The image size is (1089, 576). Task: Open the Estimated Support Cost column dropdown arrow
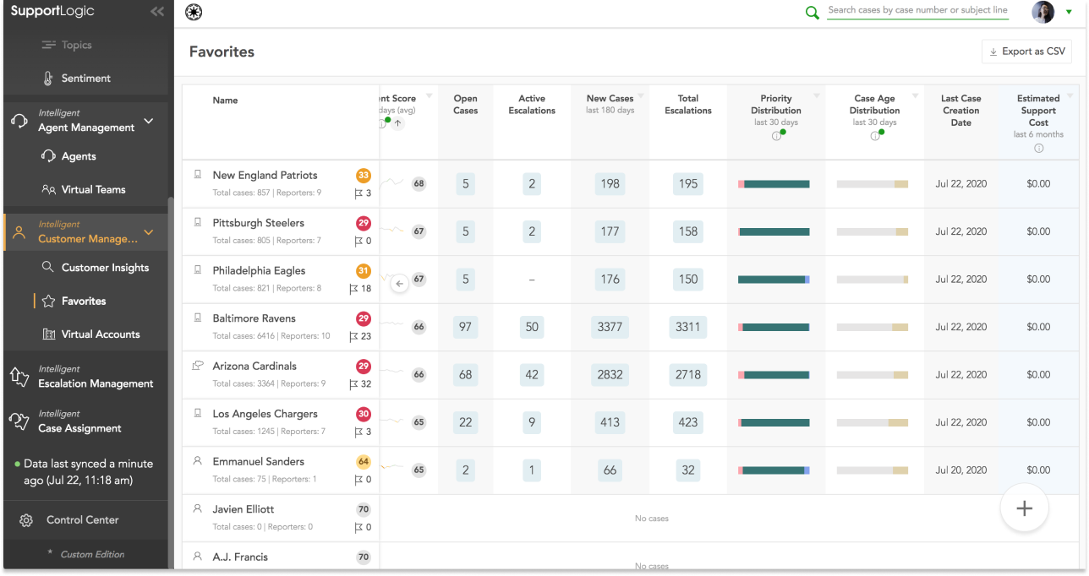[x=1071, y=95]
